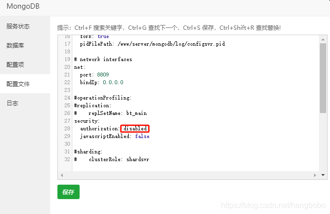The width and height of the screenshot is (330, 214).
Task: Click the port value 8809
Action: [103, 75]
